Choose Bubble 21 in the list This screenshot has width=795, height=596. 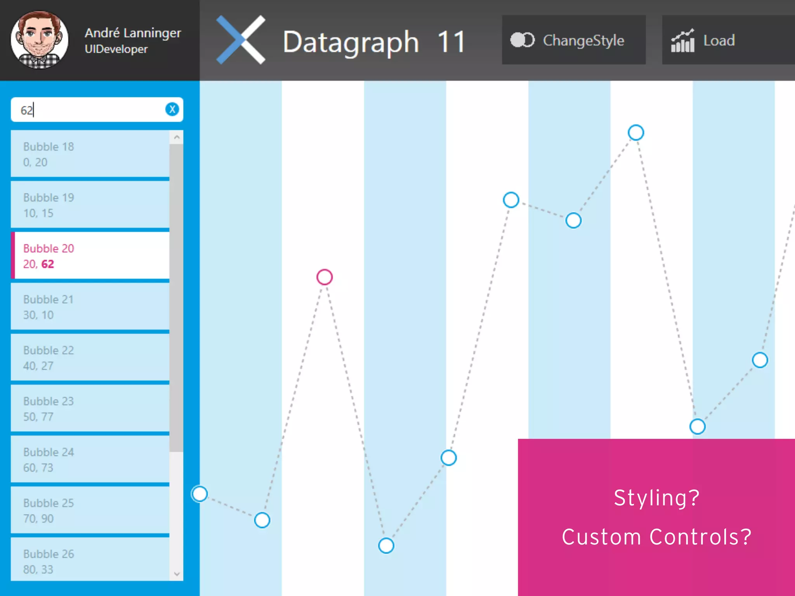click(x=90, y=307)
